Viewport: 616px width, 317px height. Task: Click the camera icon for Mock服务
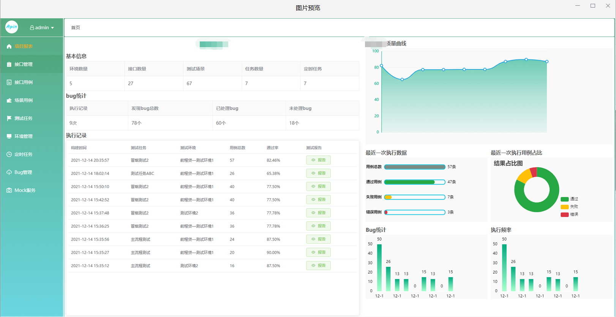coord(9,190)
